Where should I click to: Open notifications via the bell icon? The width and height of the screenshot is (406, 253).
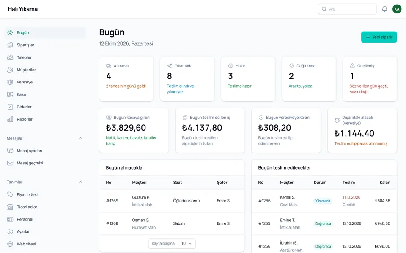pos(384,9)
